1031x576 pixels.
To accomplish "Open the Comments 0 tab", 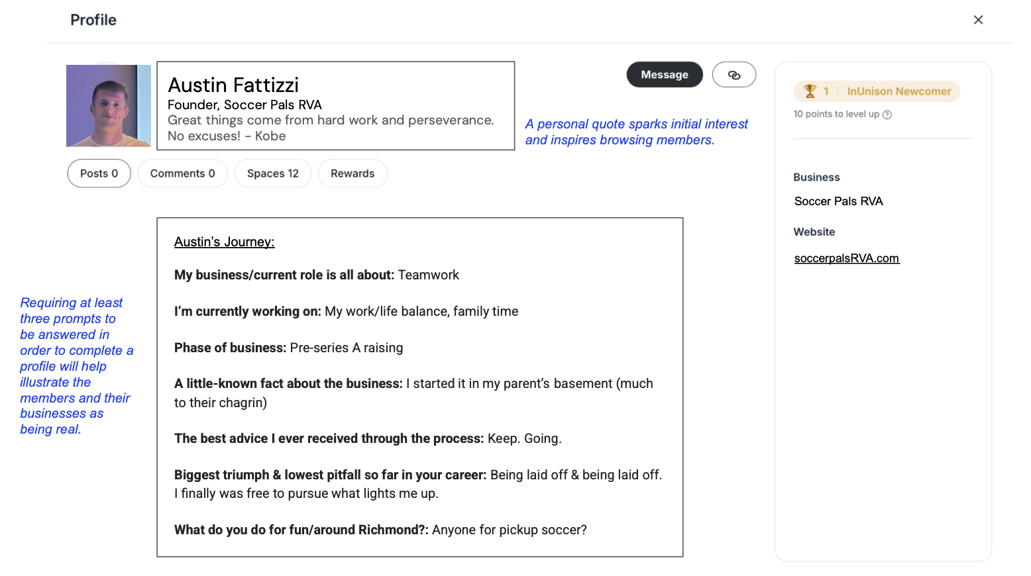I will pos(182,173).
